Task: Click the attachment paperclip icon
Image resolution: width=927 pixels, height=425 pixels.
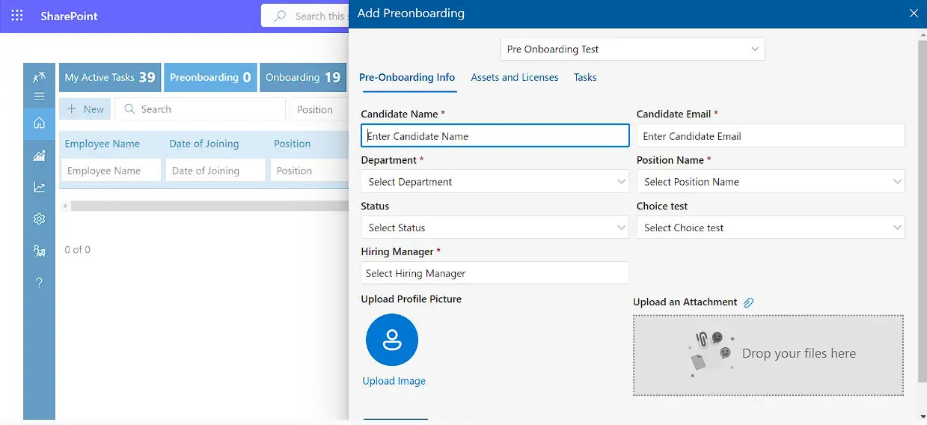Action: pos(748,302)
